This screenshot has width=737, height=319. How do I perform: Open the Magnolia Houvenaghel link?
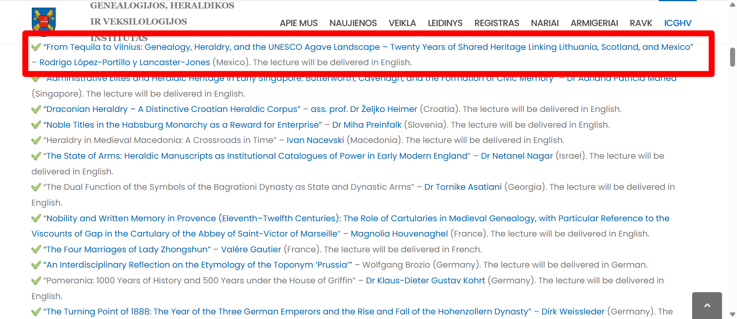399,233
